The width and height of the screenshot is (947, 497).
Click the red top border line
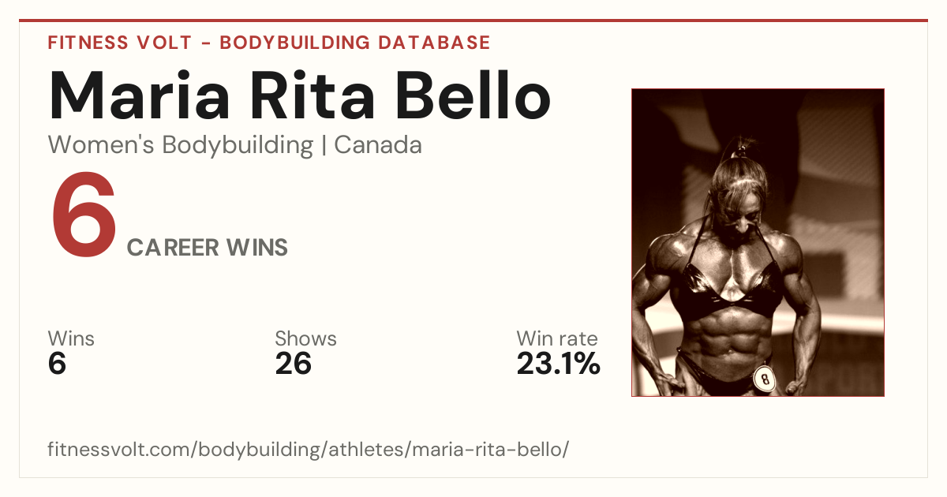click(473, 21)
